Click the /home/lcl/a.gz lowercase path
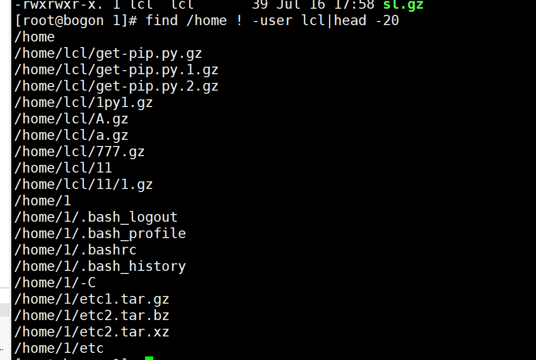536x360 pixels. pos(71,136)
